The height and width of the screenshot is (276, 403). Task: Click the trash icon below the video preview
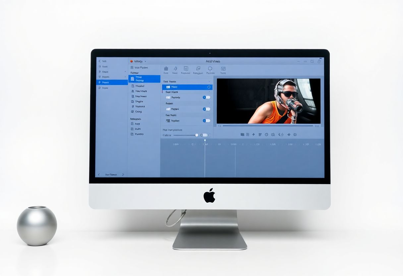click(260, 134)
